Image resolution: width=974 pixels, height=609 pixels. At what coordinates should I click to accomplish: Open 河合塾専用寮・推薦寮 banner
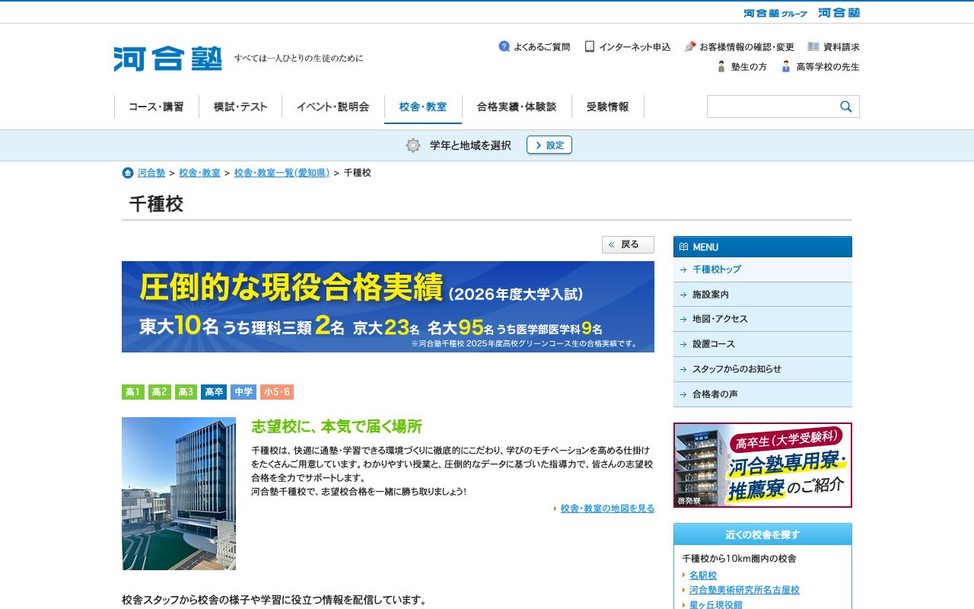coord(762,465)
